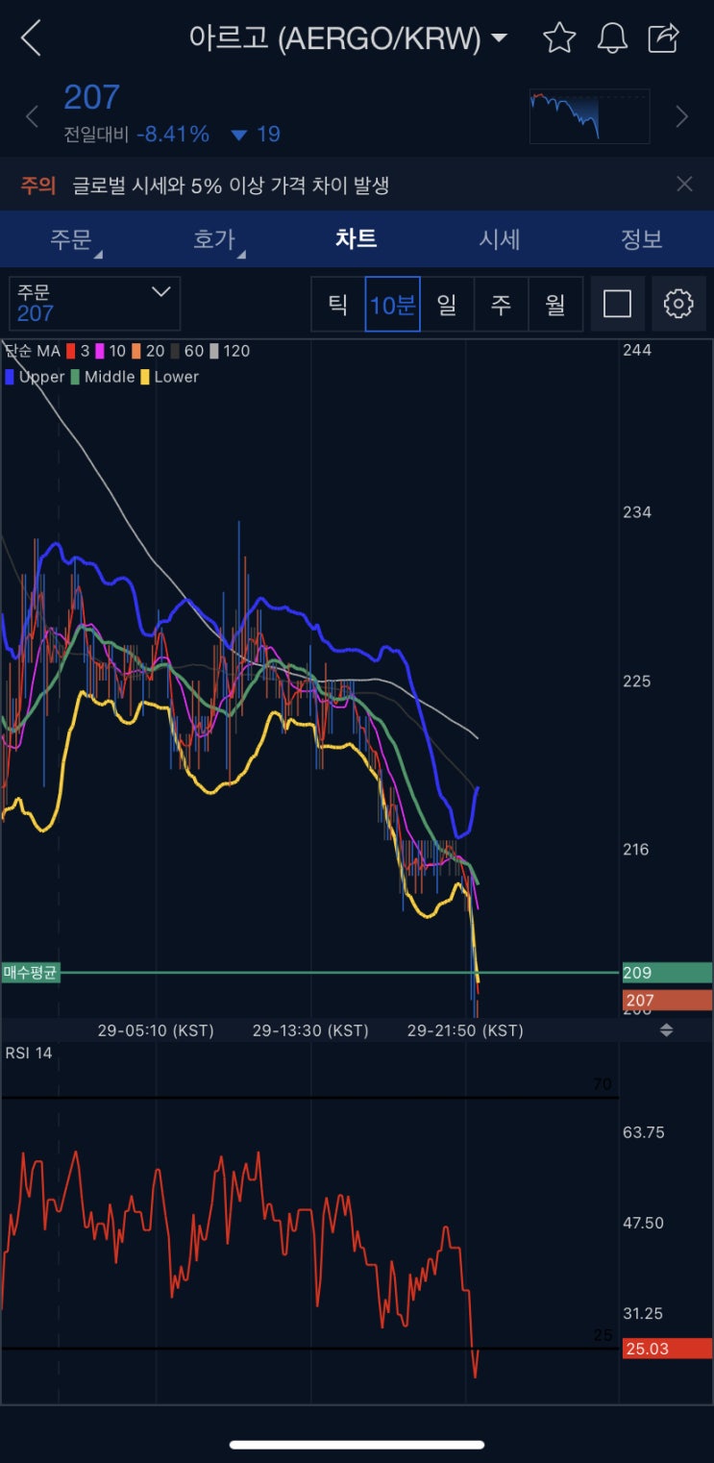Open price alerts via the bell icon
The image size is (714, 1463).
612,38
